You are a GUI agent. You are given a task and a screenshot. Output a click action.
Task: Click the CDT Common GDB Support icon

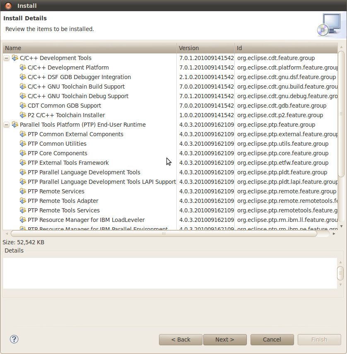pyautogui.click(x=23, y=106)
